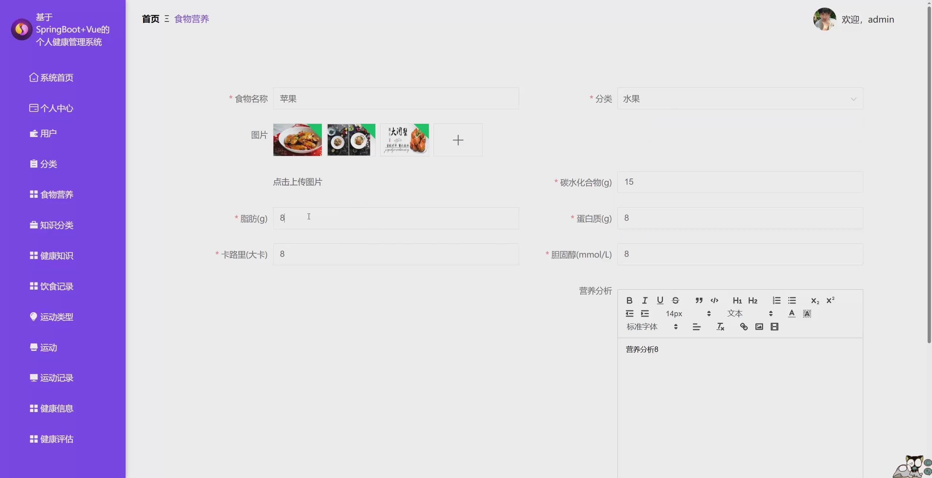
Task: Insert a hyperlink in the editor
Action: point(743,327)
